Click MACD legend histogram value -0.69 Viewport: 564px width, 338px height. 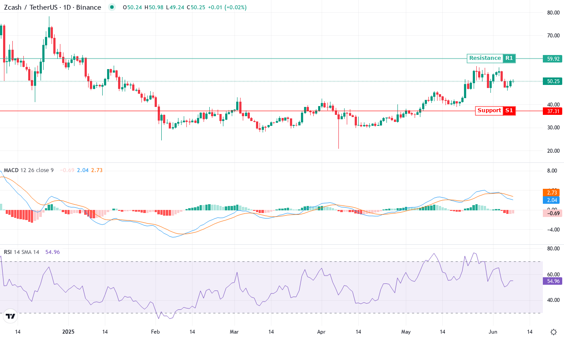pos(67,170)
